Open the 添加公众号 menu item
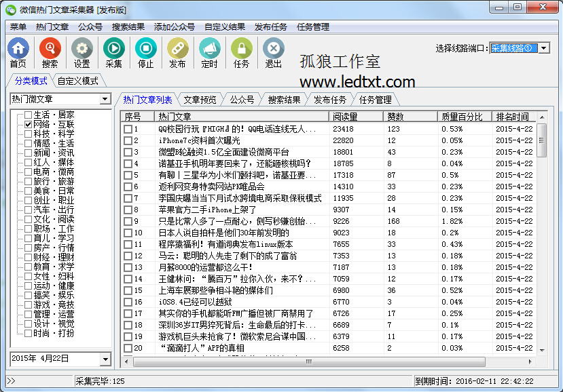563x392 pixels. coord(174,27)
